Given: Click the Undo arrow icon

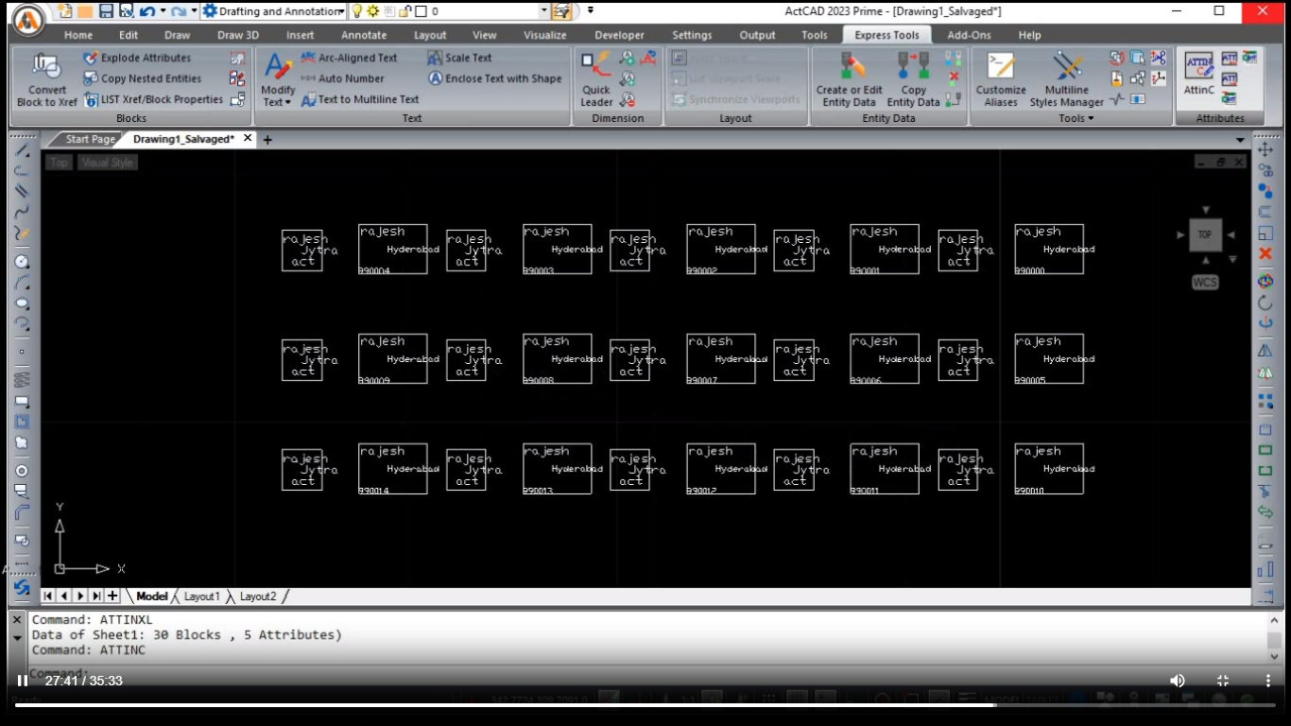Looking at the screenshot, I should (146, 11).
